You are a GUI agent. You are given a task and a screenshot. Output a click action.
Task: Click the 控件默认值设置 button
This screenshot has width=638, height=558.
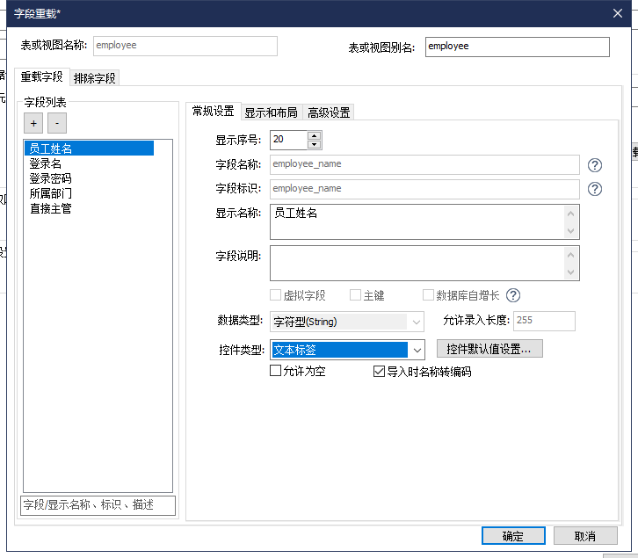point(489,349)
